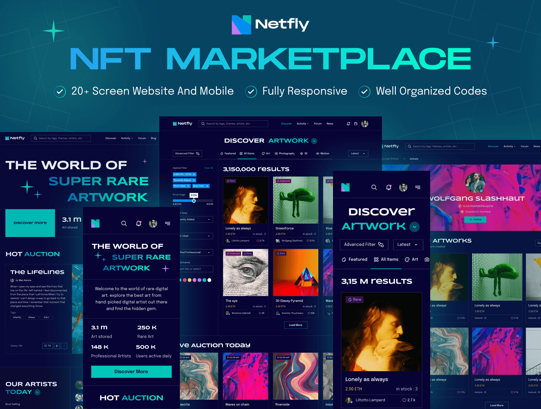The image size is (541, 409).
Task: Tap profile avatar on left mobile homepage
Action: click(x=153, y=223)
